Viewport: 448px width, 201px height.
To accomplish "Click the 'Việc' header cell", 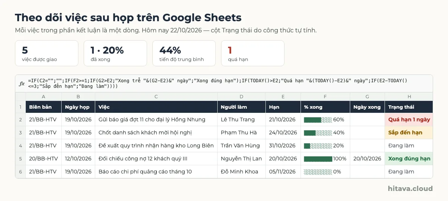I will pos(156,107).
